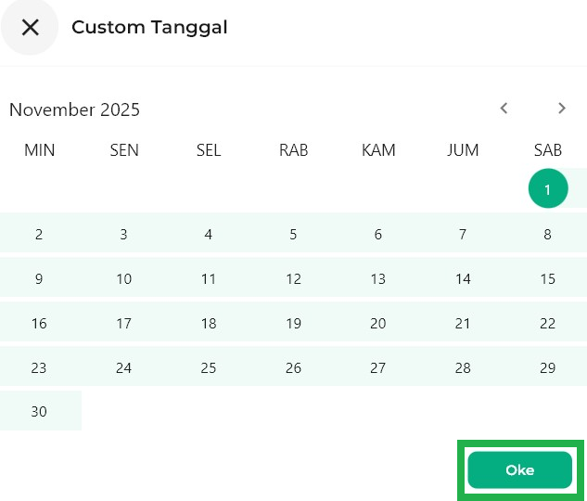Choose date 25 under SEL
The width and height of the screenshot is (587, 501).
(x=209, y=367)
